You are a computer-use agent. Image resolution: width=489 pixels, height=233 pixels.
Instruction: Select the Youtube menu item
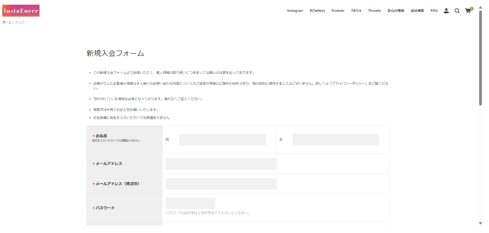(x=337, y=10)
